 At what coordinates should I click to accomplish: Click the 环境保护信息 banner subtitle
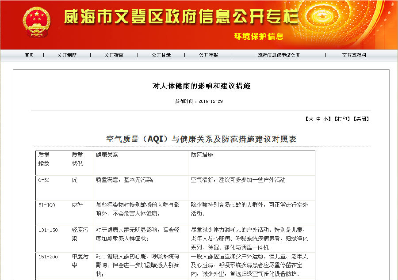[259, 36]
